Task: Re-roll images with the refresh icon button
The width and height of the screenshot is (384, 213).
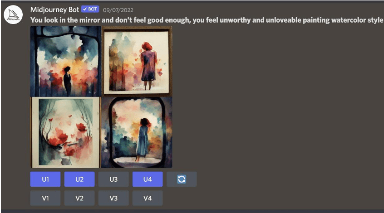Action: (182, 179)
